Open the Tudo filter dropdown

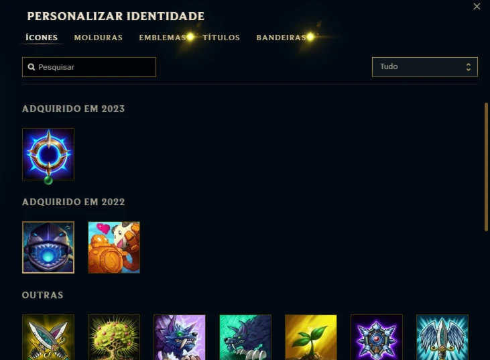[425, 67]
